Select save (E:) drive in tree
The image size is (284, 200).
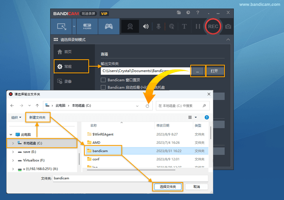click(x=30, y=152)
